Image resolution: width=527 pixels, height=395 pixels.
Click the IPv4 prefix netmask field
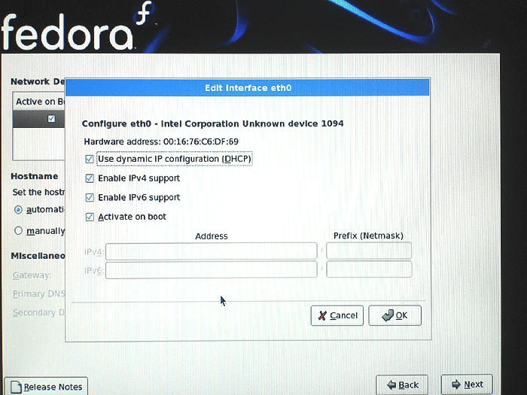369,251
